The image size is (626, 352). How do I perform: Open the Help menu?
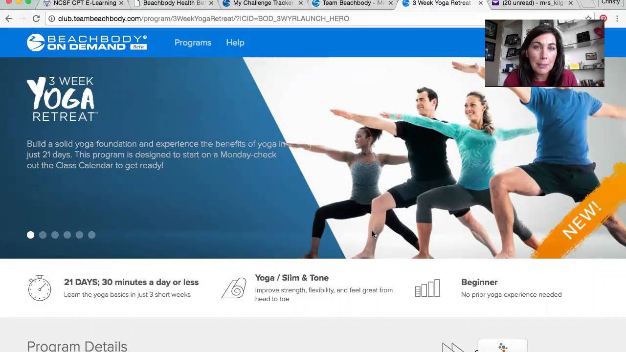point(235,43)
